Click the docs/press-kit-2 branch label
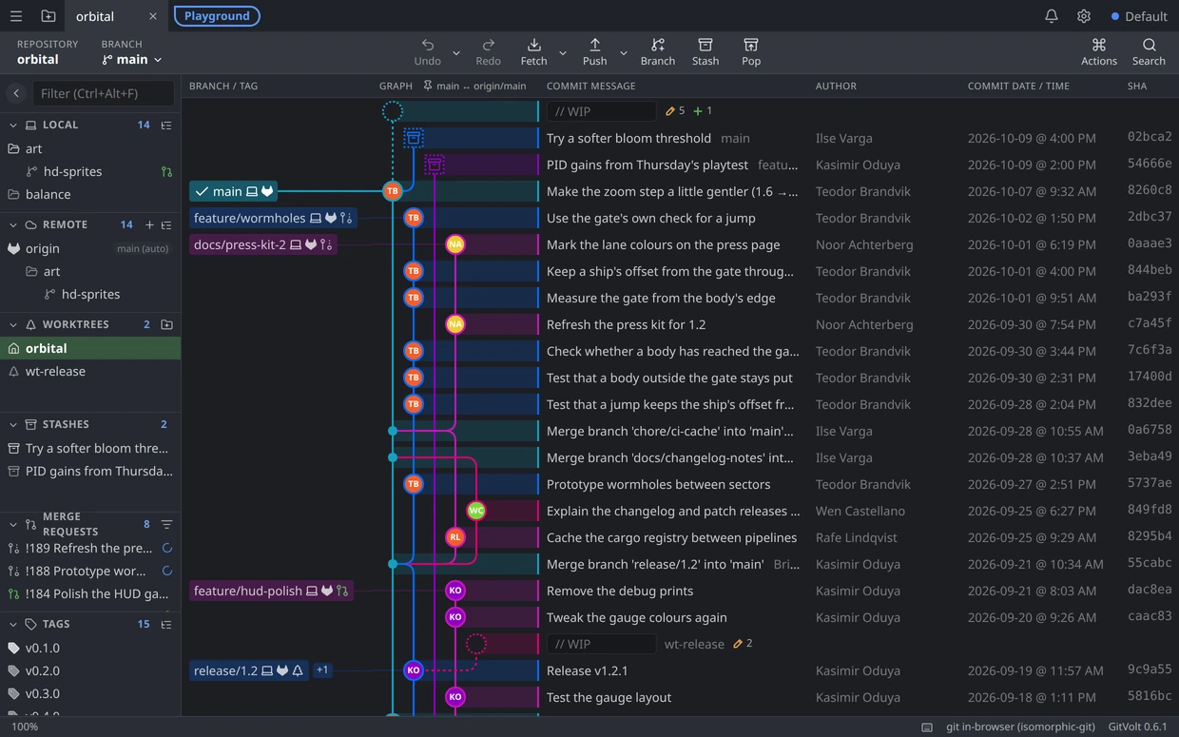Image resolution: width=1179 pixels, height=737 pixels. pos(262,244)
